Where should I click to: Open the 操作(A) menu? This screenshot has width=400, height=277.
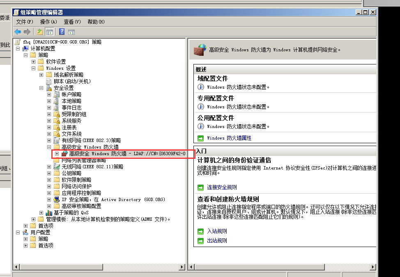click(x=48, y=22)
